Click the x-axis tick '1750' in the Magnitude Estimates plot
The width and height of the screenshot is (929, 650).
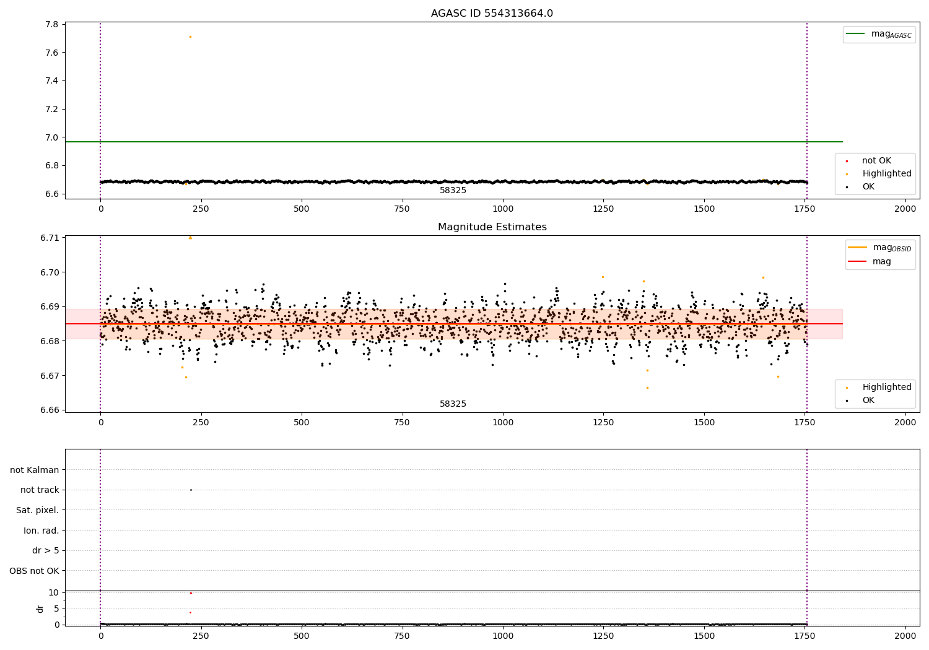(x=805, y=423)
